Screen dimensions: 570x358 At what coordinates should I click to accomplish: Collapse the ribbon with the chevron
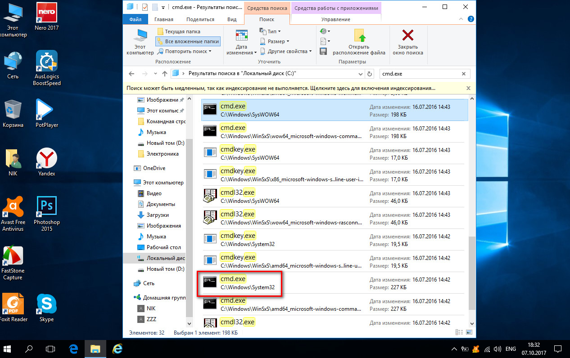coord(461,19)
